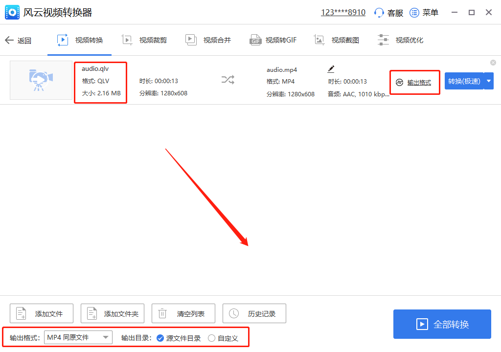This screenshot has height=352, width=501.
Task: Switch to the 视频转换 tab
Action: click(80, 40)
